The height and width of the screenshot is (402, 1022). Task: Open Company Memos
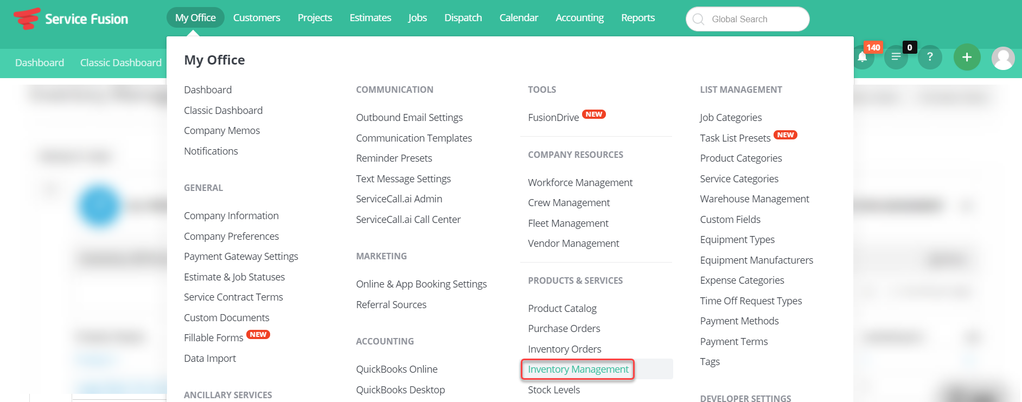pos(222,130)
